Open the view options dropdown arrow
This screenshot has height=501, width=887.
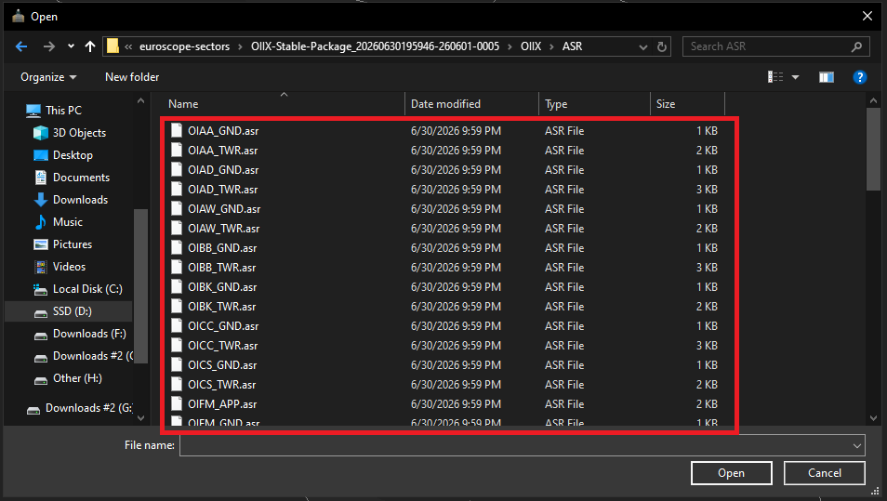coord(795,77)
